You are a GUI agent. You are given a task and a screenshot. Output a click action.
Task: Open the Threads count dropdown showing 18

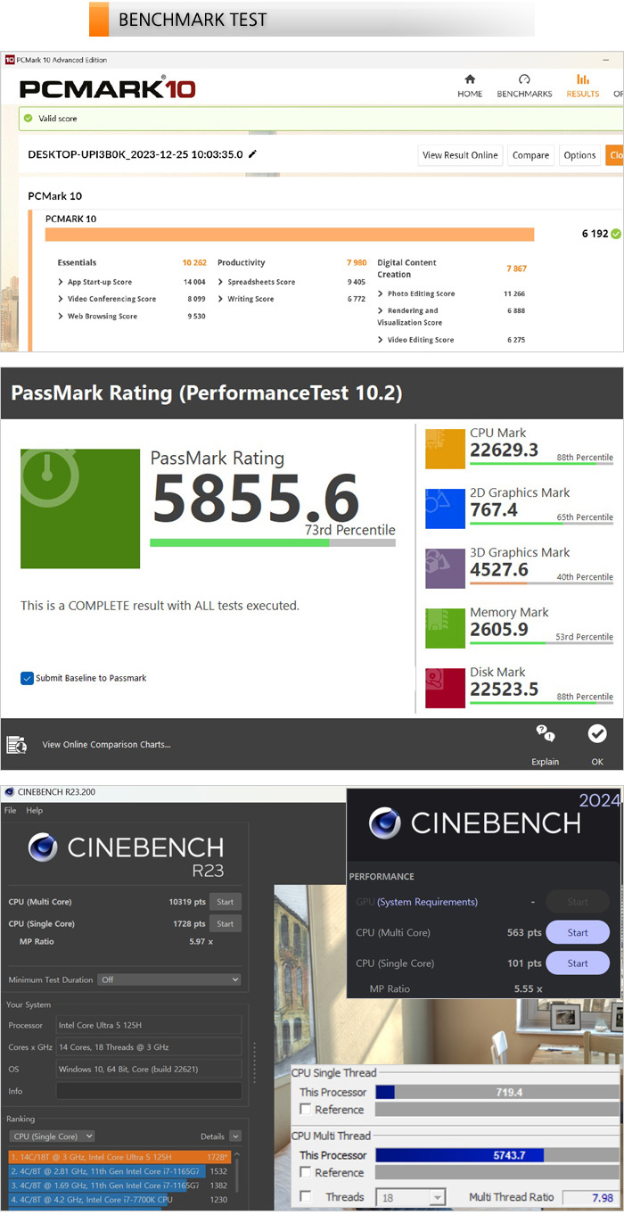(x=412, y=1197)
